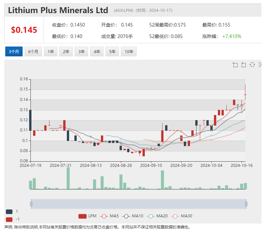The height and width of the screenshot is (236, 268).
Task: Show or hide the MA30 line
Action: (182, 216)
